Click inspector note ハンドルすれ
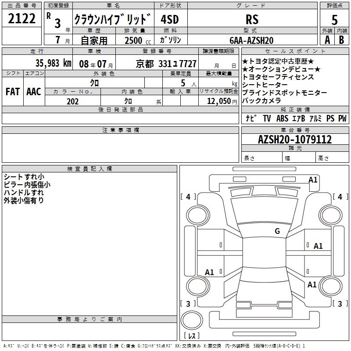Image resolution: width=351 pixels, height=351 pixels. coord(24,192)
